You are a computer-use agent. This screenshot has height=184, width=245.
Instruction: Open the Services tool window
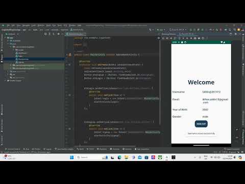coord(127,149)
